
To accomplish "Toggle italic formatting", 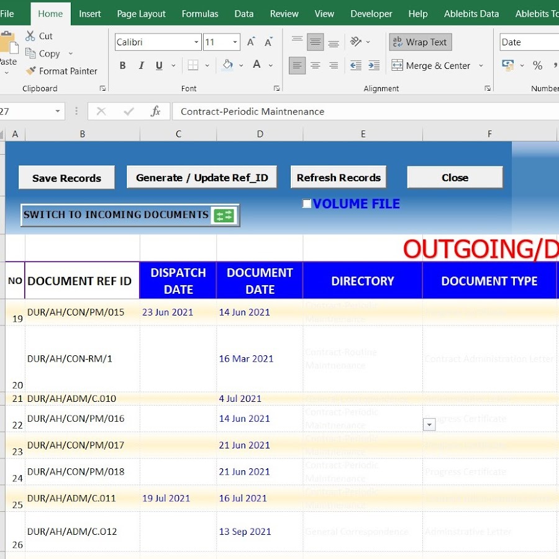I will point(141,65).
